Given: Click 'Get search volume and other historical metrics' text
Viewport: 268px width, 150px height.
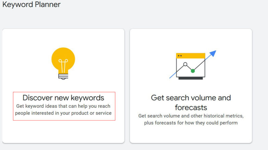Looking at the screenshot, I should click(191, 116).
